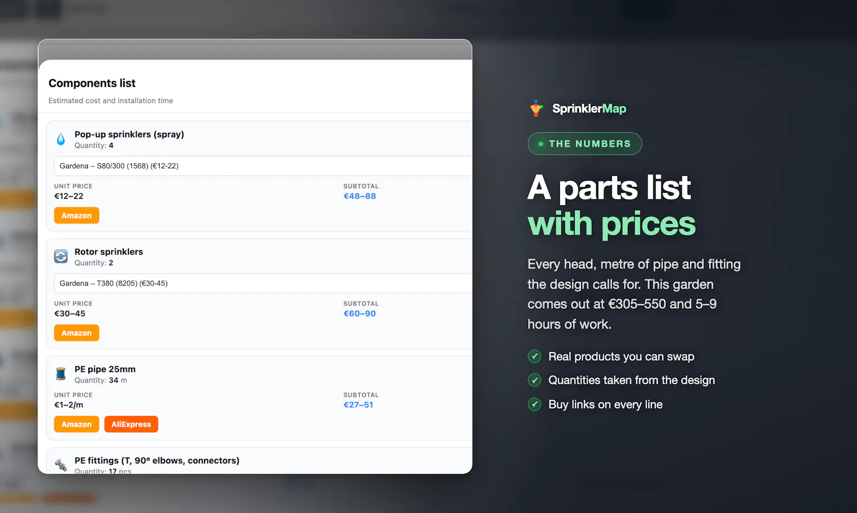This screenshot has height=513, width=857.
Task: Click the Rotor sprinklers rotation icon
Action: coord(61,257)
